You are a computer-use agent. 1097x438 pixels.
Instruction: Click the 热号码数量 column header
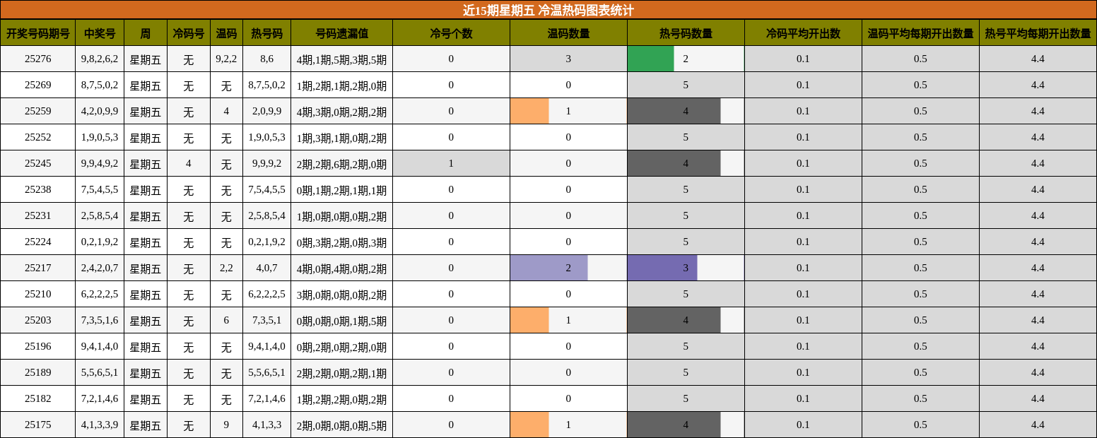686,33
